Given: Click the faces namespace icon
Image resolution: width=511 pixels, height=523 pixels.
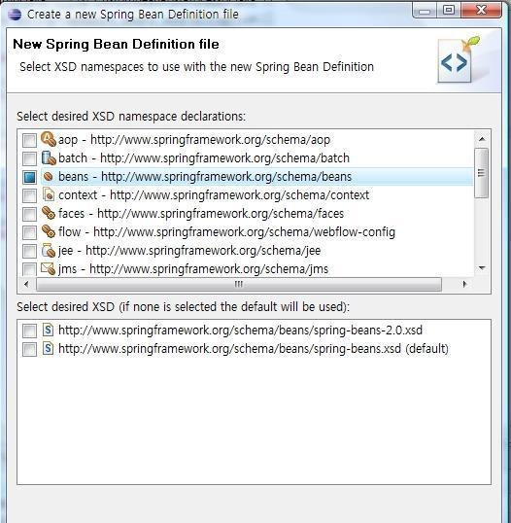Looking at the screenshot, I should coord(49,213).
